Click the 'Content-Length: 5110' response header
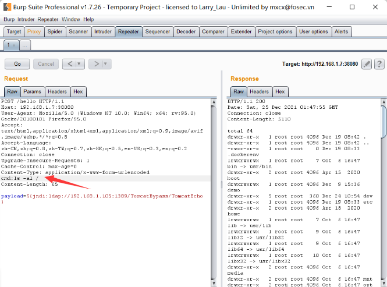Viewport: 387px width, 287px height. (259, 119)
